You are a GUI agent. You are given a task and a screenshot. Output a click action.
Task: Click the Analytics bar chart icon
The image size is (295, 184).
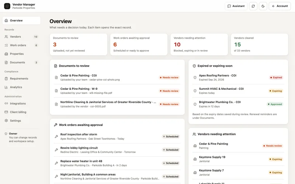tap(6, 87)
